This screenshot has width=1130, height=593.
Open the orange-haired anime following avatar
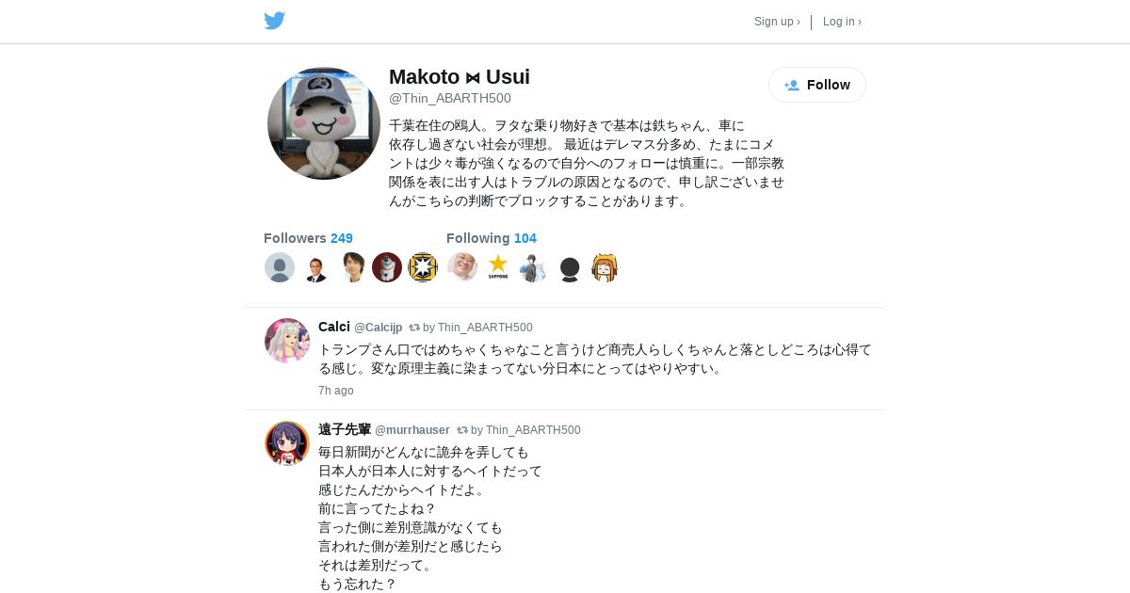(x=605, y=267)
